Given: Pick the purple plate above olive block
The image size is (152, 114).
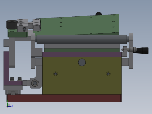Looking at the screenshot, I should coord(82,55).
